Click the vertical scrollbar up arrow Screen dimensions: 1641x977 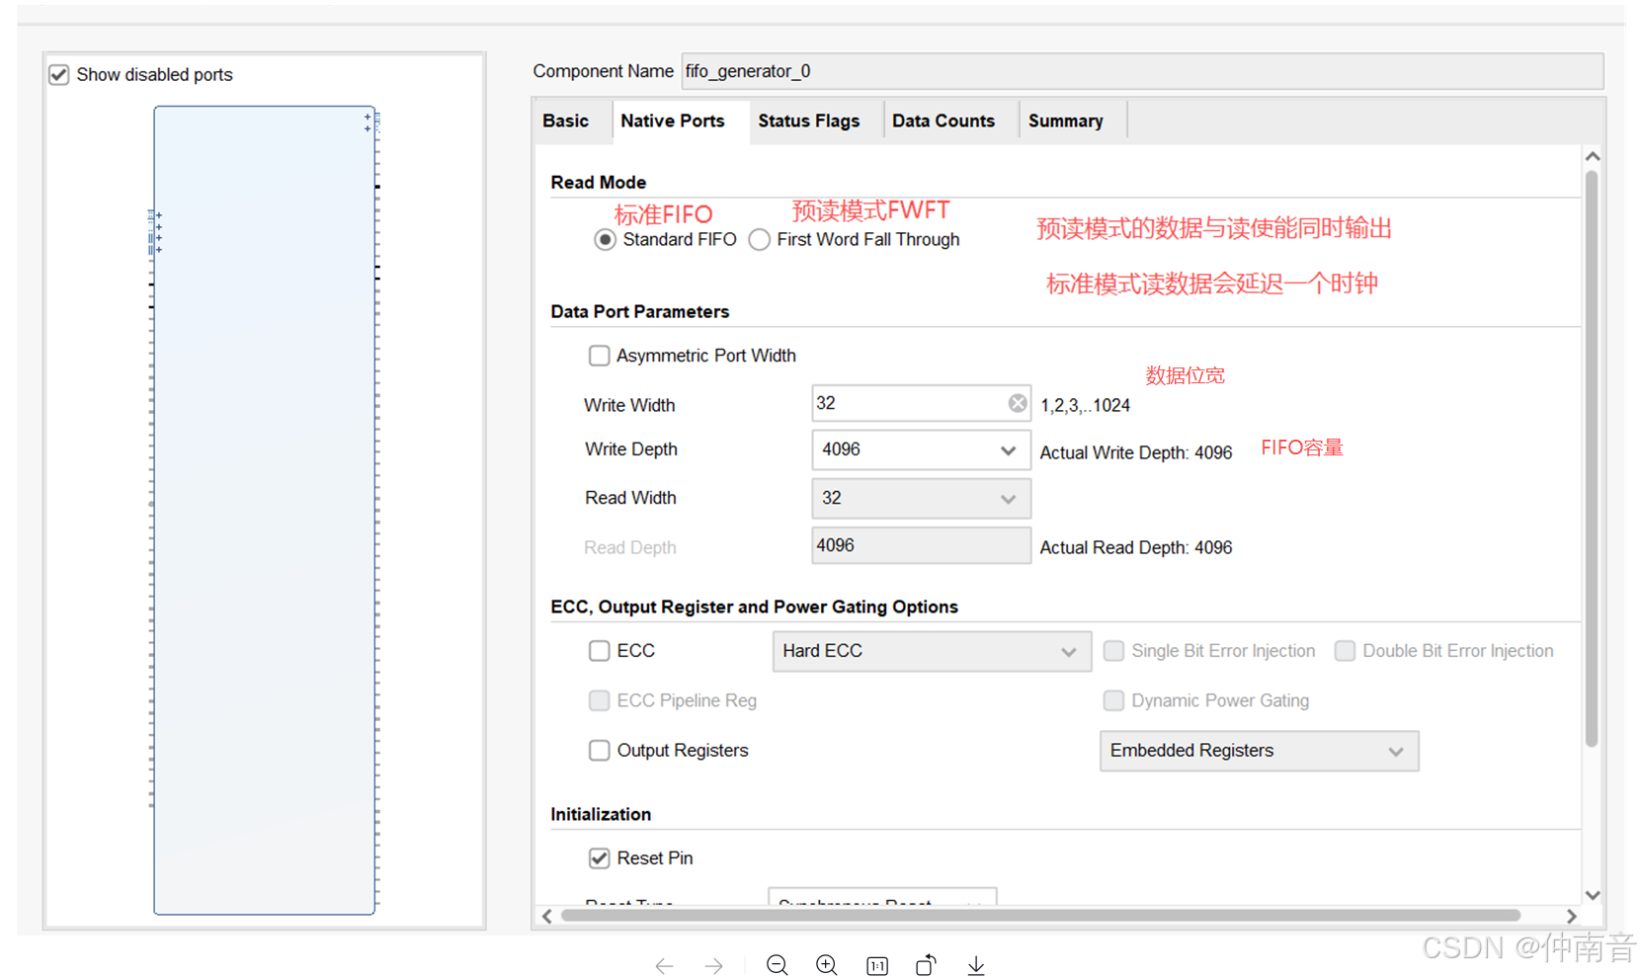point(1592,157)
